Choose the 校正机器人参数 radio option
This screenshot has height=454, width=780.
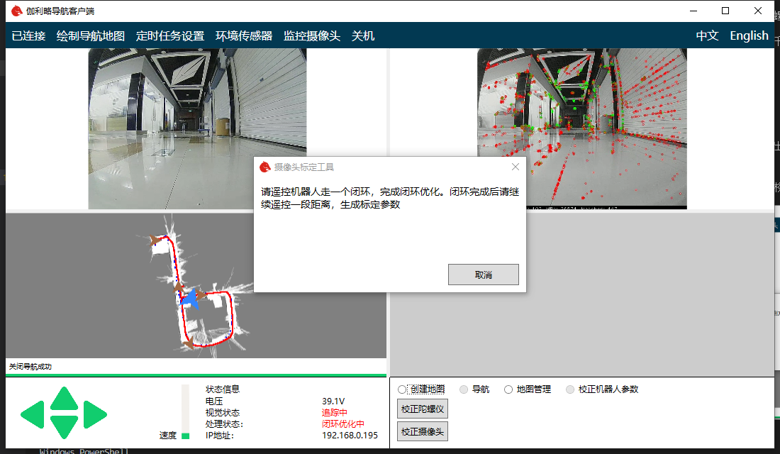point(571,389)
